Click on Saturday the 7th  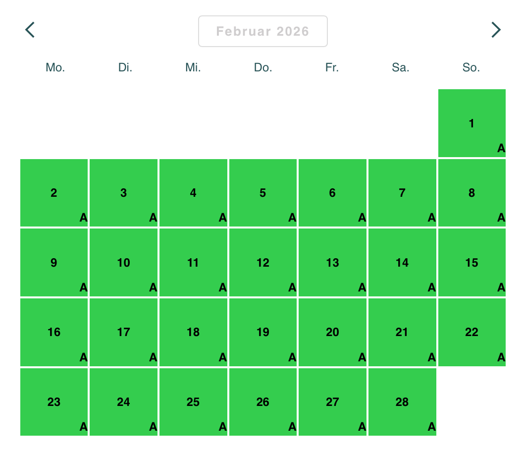pyautogui.click(x=402, y=193)
